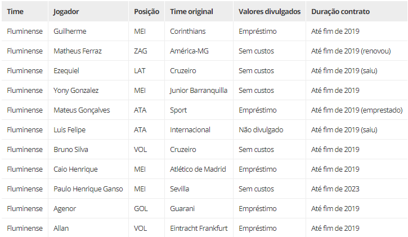Click the Atlético de Madrid cell
Image resolution: width=408 pixels, height=237 pixels.
point(198,169)
